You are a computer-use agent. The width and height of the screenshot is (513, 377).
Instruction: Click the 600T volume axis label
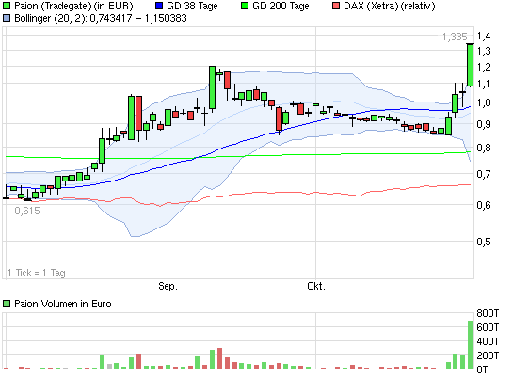click(x=488, y=327)
